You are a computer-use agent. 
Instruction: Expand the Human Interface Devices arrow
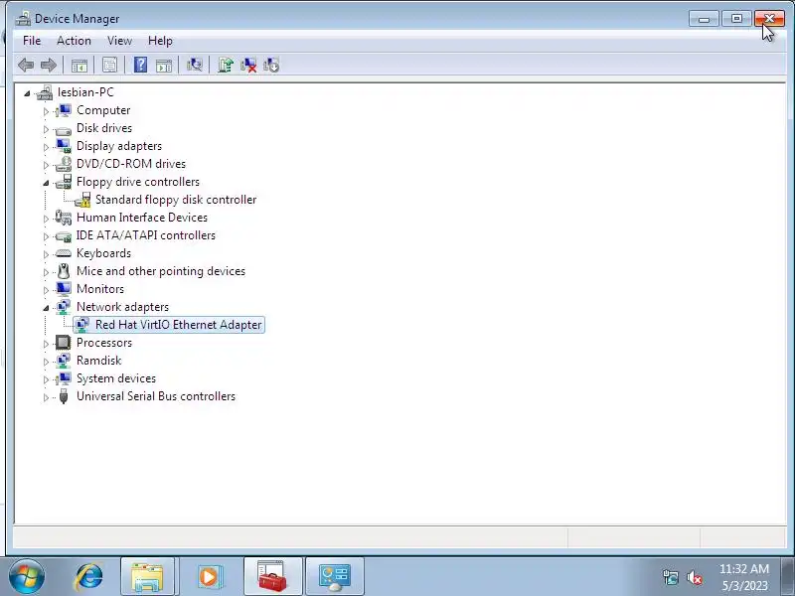click(x=46, y=219)
